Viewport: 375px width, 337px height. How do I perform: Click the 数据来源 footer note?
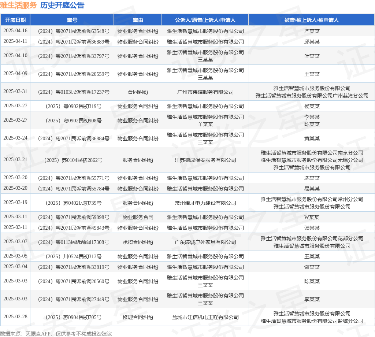56,334
